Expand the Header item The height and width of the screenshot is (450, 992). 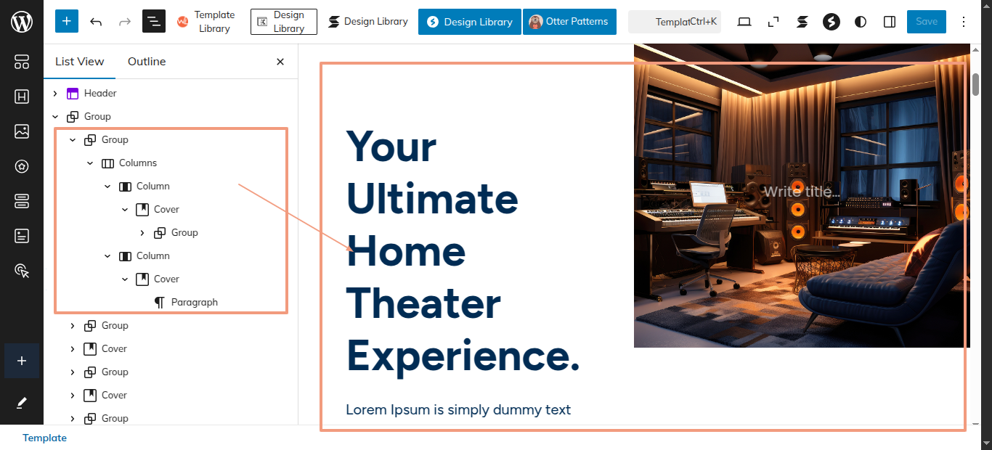pos(55,94)
